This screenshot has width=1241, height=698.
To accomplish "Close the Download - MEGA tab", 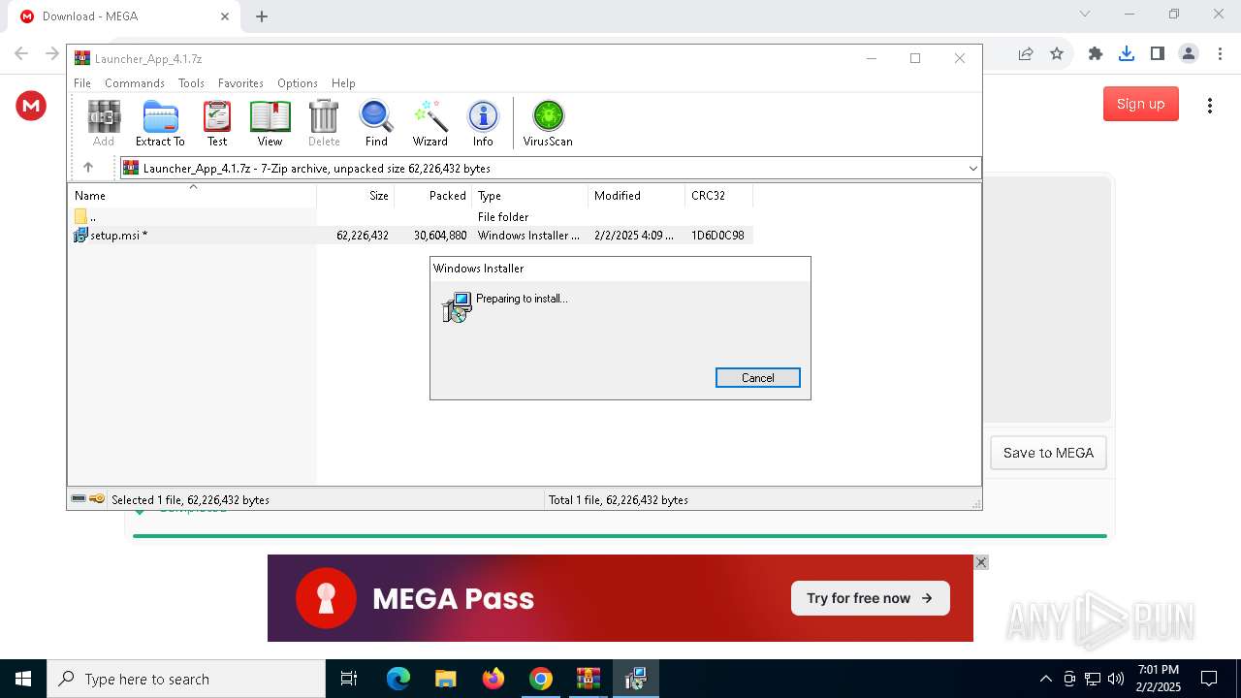I will (225, 16).
